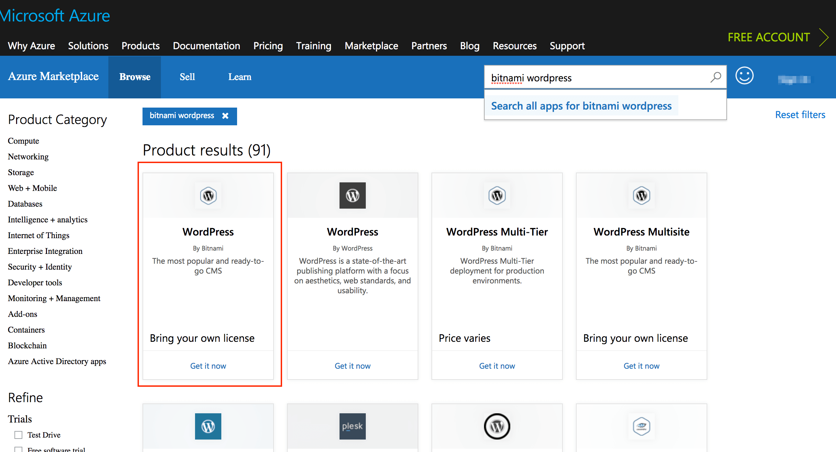Select the Learn tab

[x=240, y=77]
